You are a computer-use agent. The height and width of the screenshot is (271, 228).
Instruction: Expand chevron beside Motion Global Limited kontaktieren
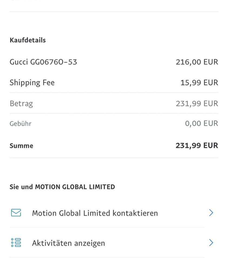pyautogui.click(x=211, y=213)
